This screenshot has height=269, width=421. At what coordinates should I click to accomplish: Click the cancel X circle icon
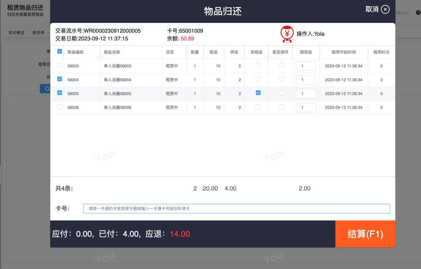pos(385,9)
